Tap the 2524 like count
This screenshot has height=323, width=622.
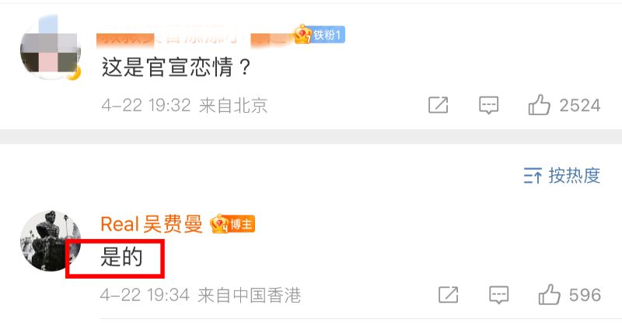(579, 105)
